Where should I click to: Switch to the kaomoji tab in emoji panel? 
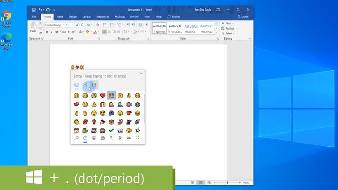(x=85, y=84)
